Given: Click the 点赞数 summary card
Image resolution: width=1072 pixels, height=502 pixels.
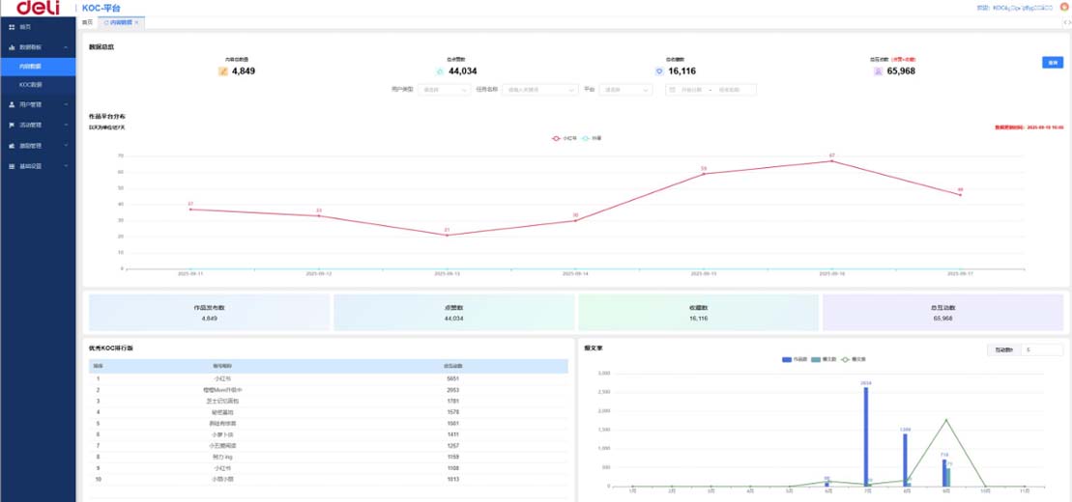Looking at the screenshot, I should tap(454, 313).
